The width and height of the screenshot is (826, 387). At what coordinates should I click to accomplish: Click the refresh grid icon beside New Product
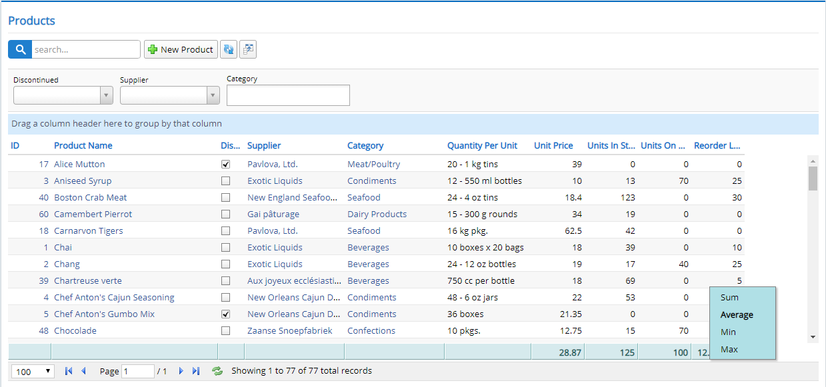click(229, 49)
